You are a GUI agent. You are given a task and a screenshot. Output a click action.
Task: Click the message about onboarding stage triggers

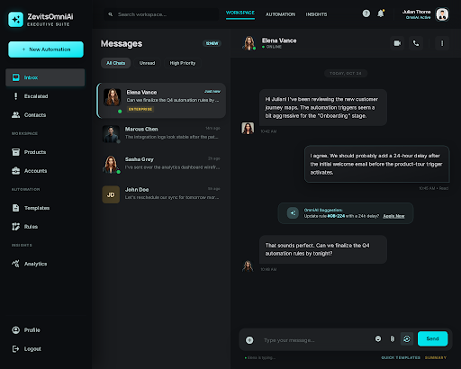point(323,107)
